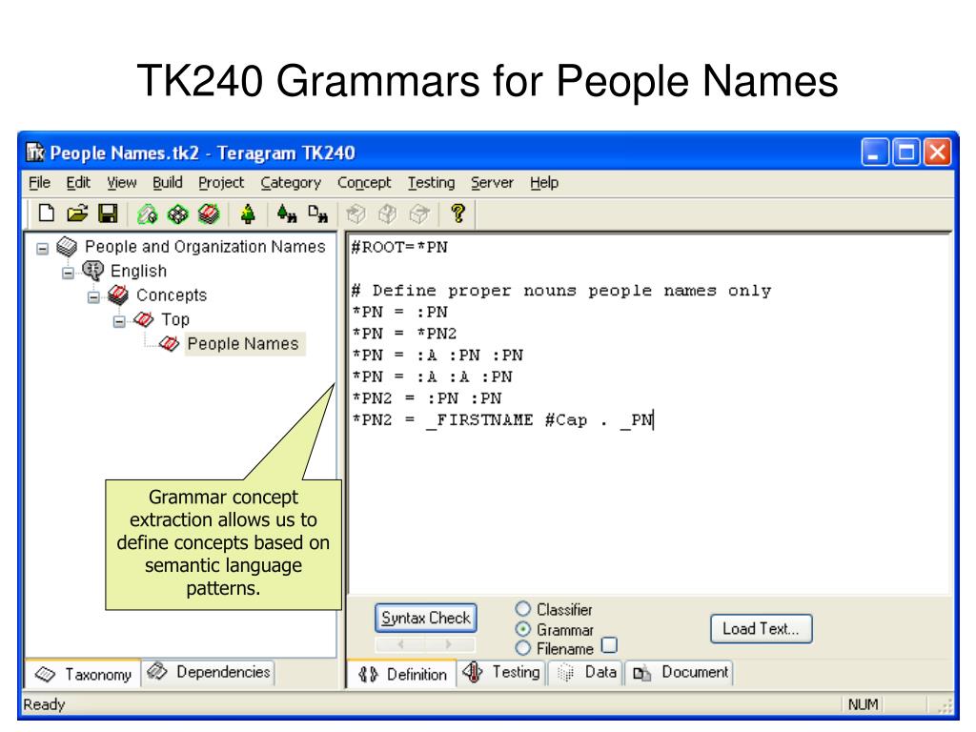Screen dimensions: 976x732
Task: Click the green page-and-cube build icon
Action: pos(147,214)
